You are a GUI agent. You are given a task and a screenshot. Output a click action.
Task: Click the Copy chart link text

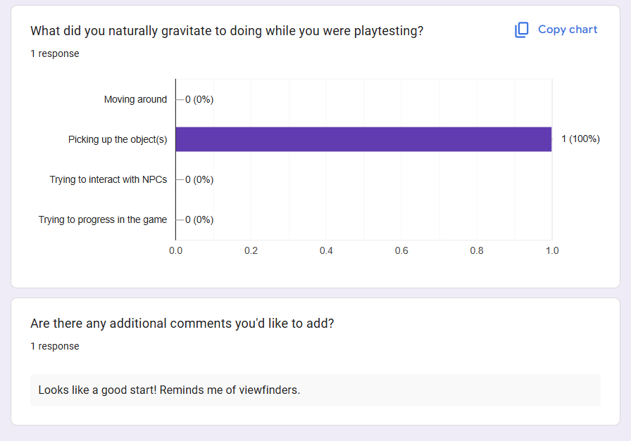(568, 30)
